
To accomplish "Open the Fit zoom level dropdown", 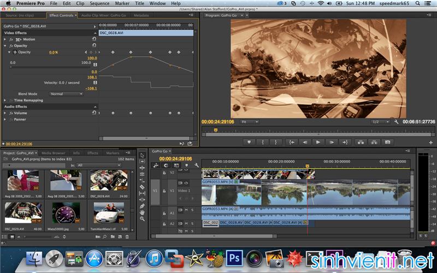I will (x=250, y=122).
